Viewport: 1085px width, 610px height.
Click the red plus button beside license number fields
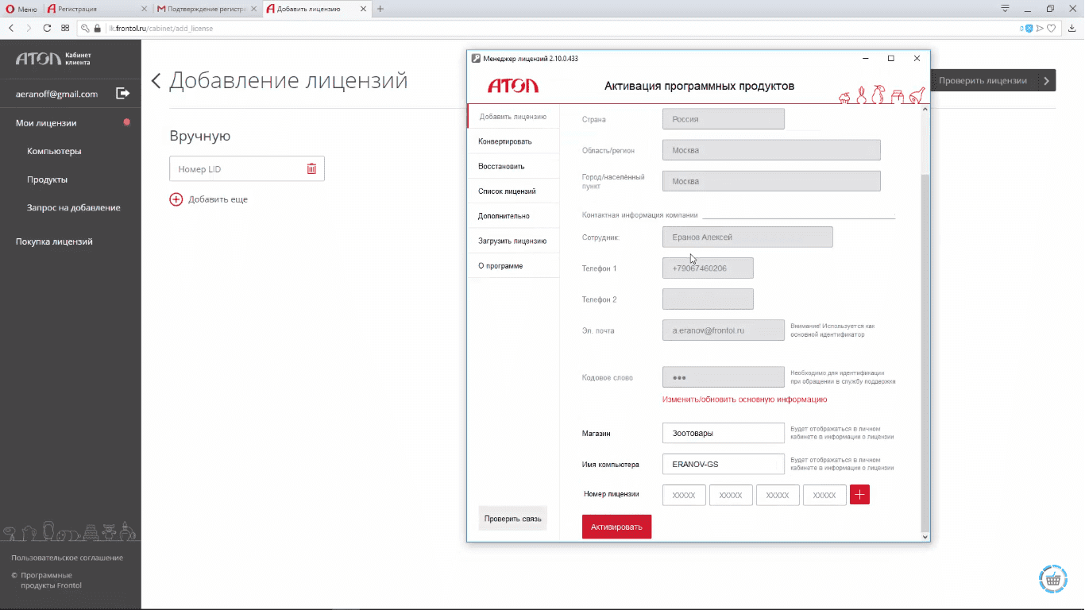coord(859,495)
